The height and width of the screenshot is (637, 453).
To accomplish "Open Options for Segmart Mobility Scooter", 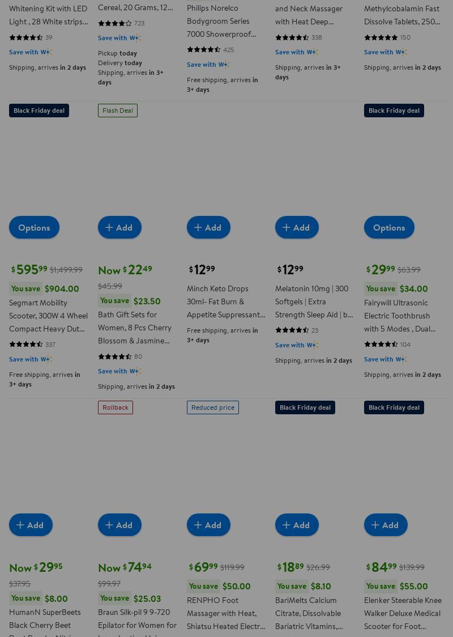I will tap(34, 227).
